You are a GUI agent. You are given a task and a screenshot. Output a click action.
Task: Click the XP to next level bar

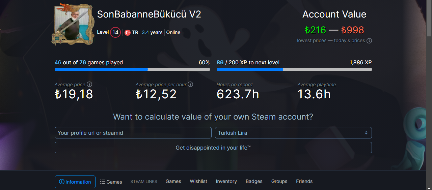[x=294, y=69]
